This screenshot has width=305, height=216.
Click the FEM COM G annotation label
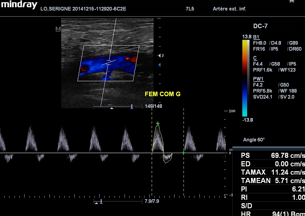pyautogui.click(x=164, y=94)
